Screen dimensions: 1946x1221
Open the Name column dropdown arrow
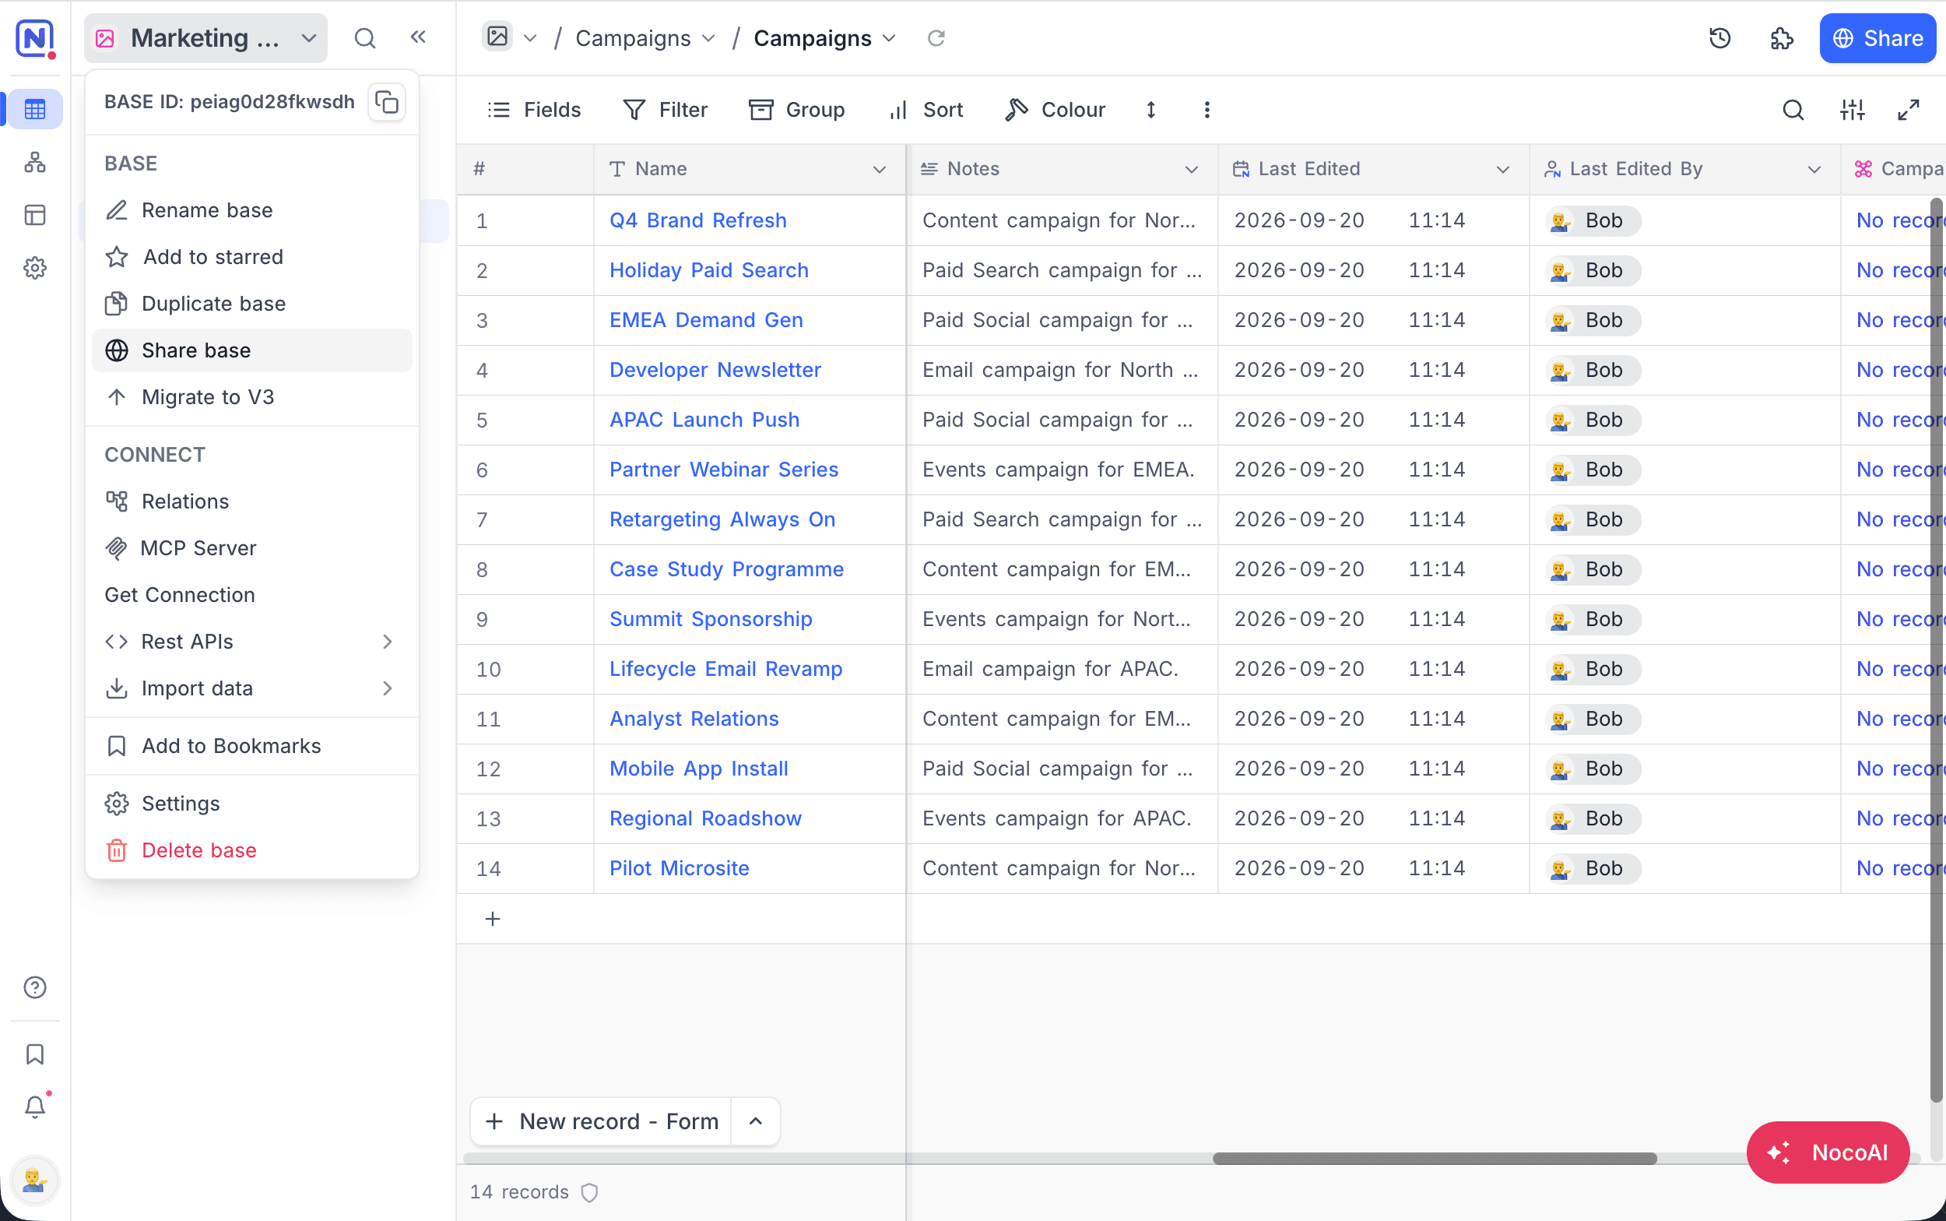click(x=879, y=169)
